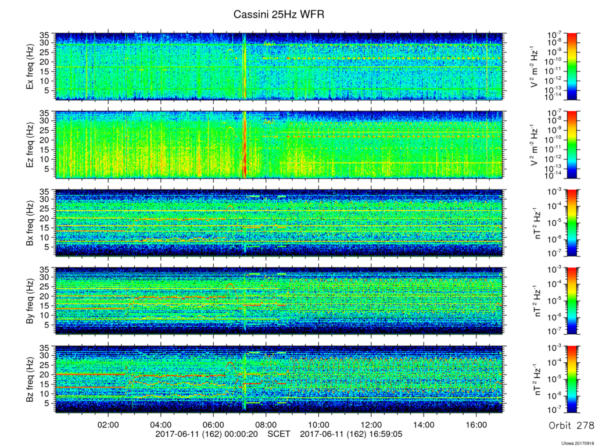Click the "SCET" label under the time axis
Image resolution: width=595 pixels, height=446 pixels.
pos(279,434)
